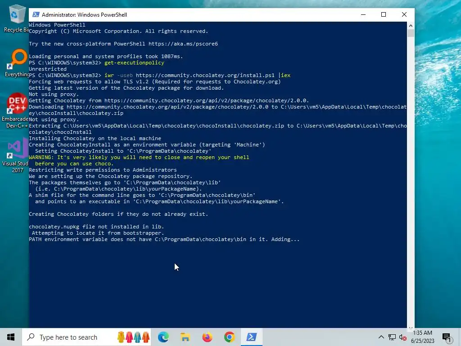Launch the Visual Studio 2017 desktop shortcut

(x=16, y=155)
